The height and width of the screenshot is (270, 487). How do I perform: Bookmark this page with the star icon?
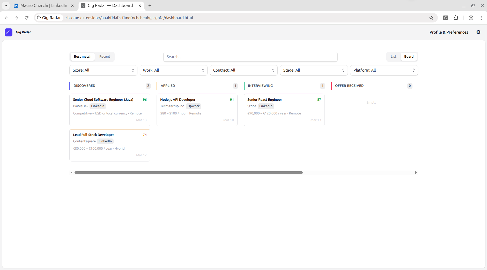(431, 18)
